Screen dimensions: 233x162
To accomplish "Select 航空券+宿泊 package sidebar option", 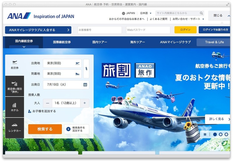I will tap(15, 86).
